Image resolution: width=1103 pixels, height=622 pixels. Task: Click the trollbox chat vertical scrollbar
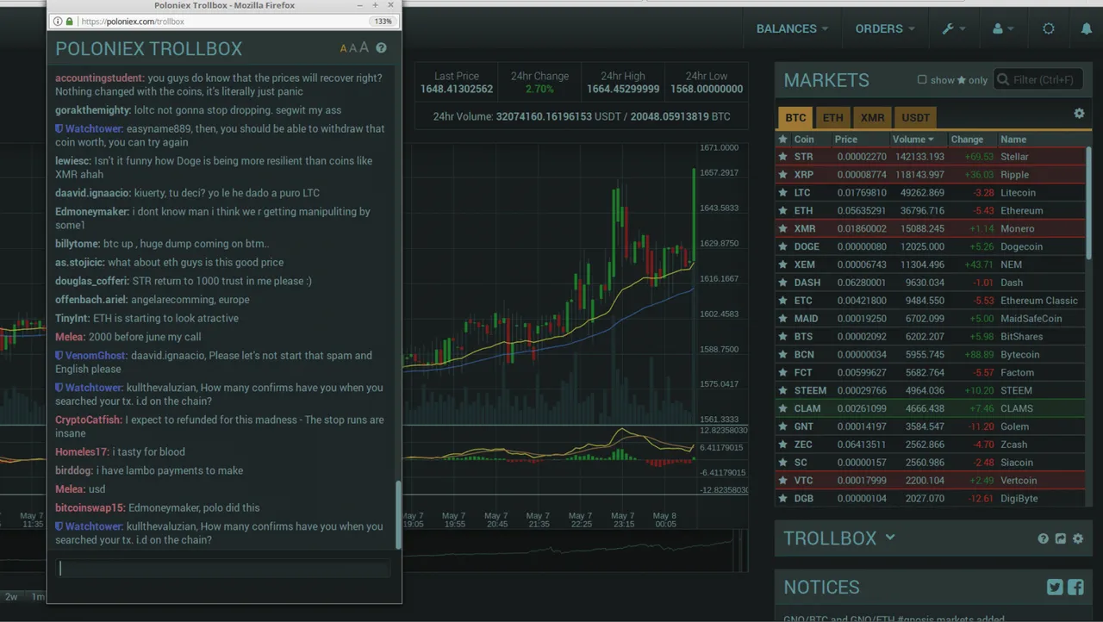coord(398,515)
